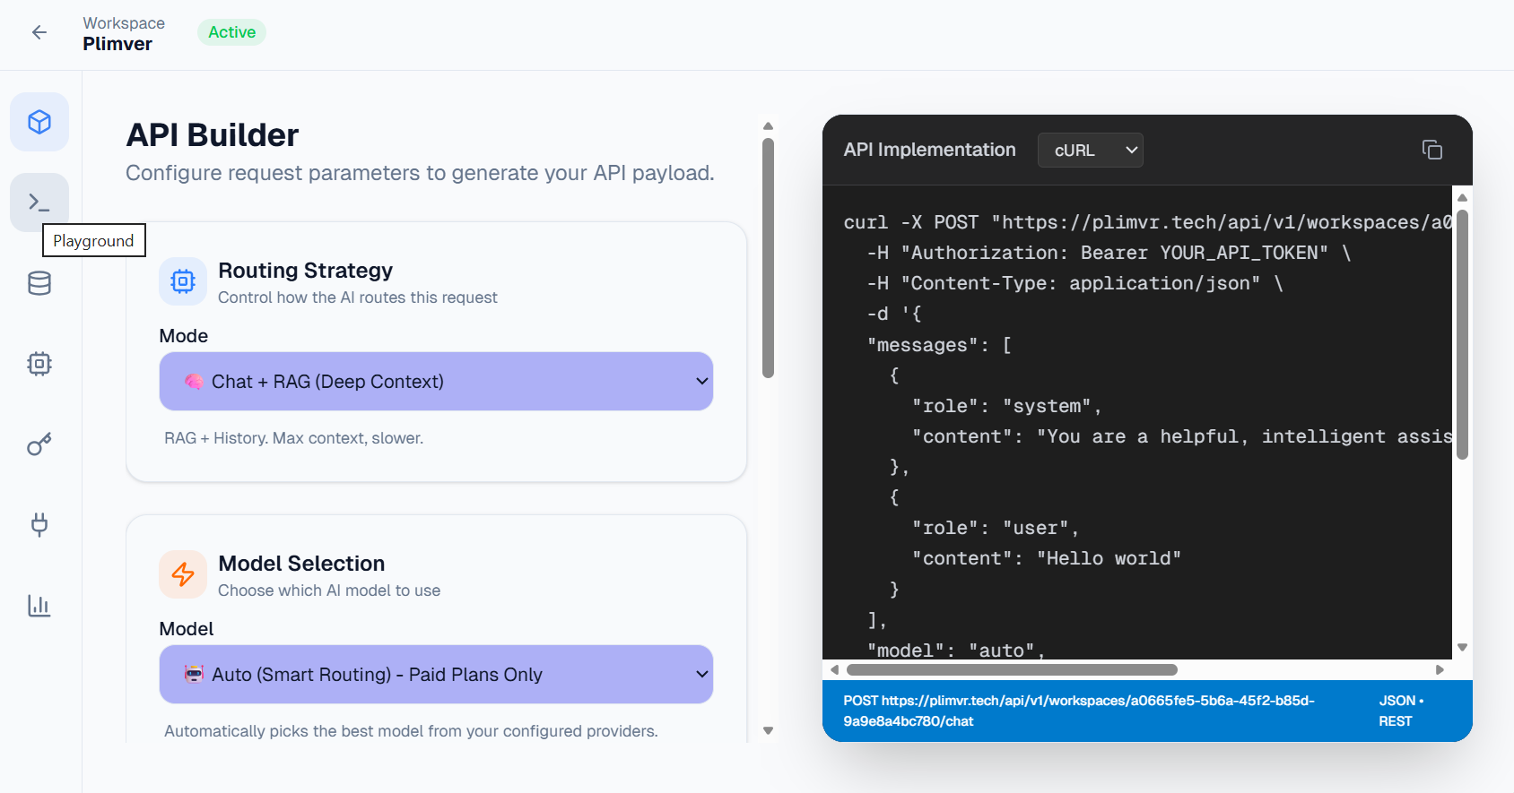This screenshot has height=793, width=1514.
Task: Click the JSON • REST label
Action: coord(1401,711)
